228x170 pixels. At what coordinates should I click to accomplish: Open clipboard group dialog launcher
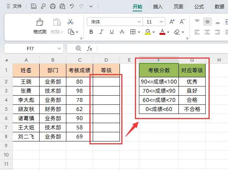pyautogui.click(x=81, y=38)
